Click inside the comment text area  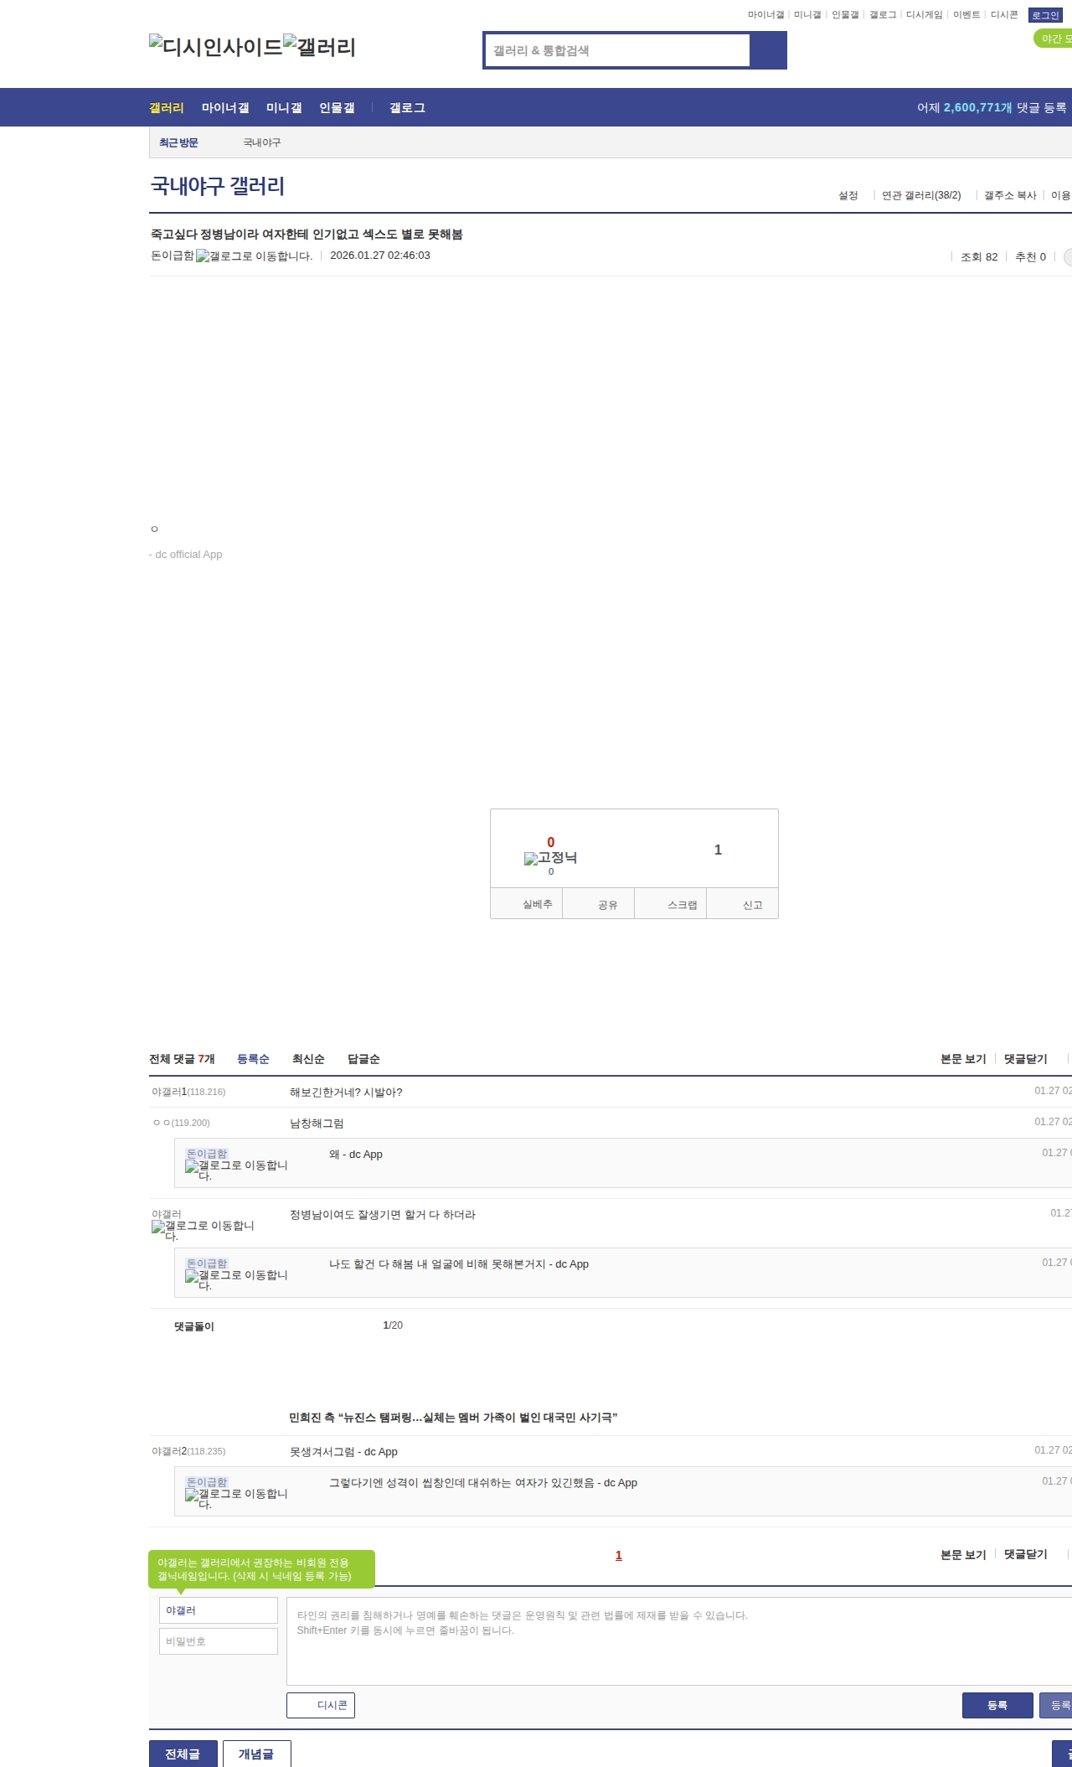coord(679,1641)
